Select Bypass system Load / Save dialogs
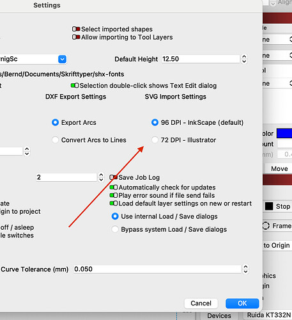The height and width of the screenshot is (320, 292). click(115, 229)
